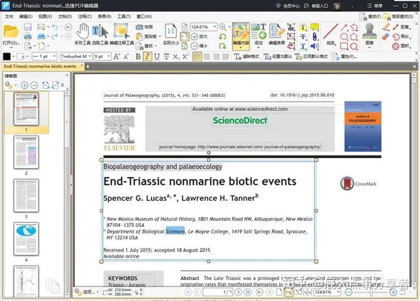Screen dimensions: 420x301
Task: Expand the clipboard (剪贴板) dropdown
Action: [160, 36]
